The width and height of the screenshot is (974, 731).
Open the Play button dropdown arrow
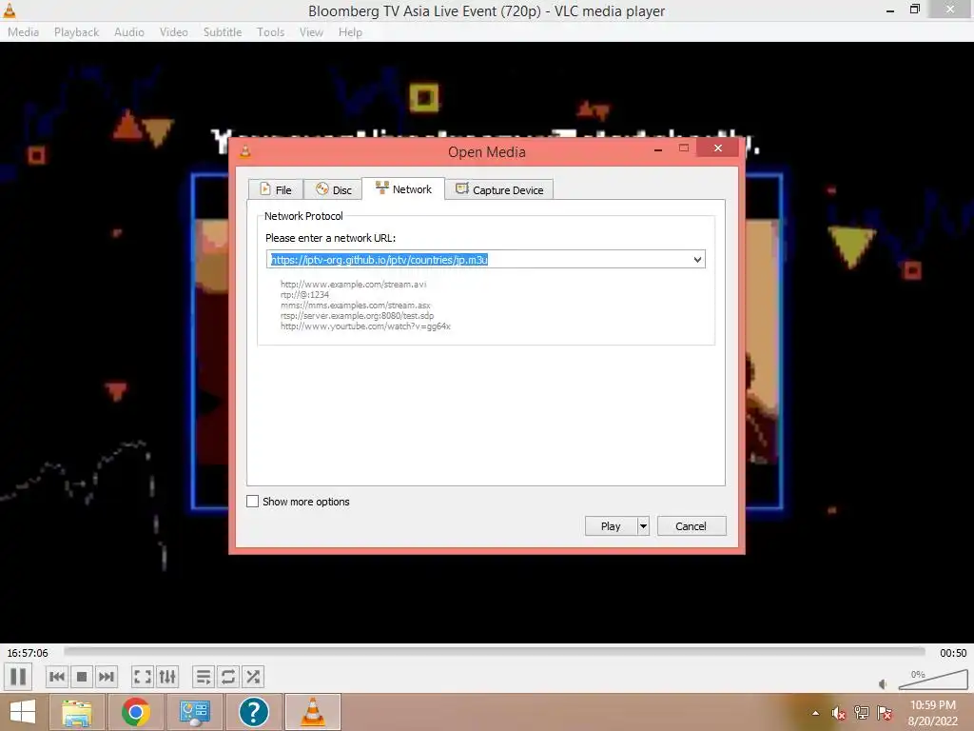coord(644,525)
